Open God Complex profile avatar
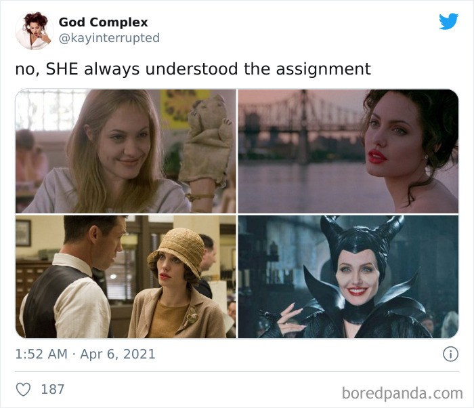Viewport: 474px width, 408px height. click(x=35, y=30)
